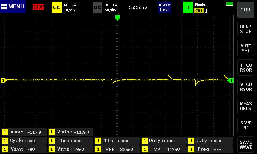Enable the T CURSOR time cursor
The height and width of the screenshot is (154, 257).
[x=246, y=67]
